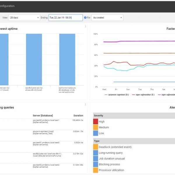Click the blue help icon beside Ending

(x=85, y=18)
